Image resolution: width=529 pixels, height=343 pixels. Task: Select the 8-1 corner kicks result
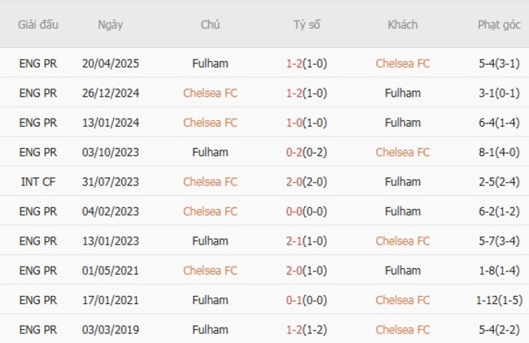pos(488,152)
